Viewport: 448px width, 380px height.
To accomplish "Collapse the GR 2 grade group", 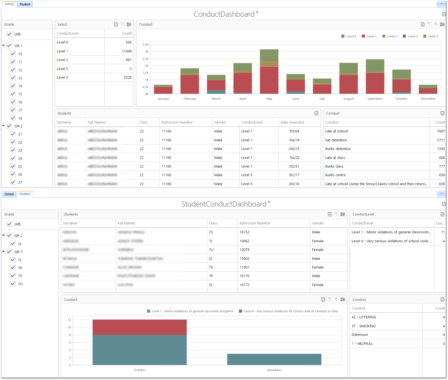I will click(x=3, y=235).
